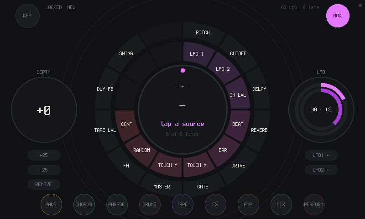Screen dimensions: 365x219
Task: Select the BEAT source segment
Action: tap(238, 124)
